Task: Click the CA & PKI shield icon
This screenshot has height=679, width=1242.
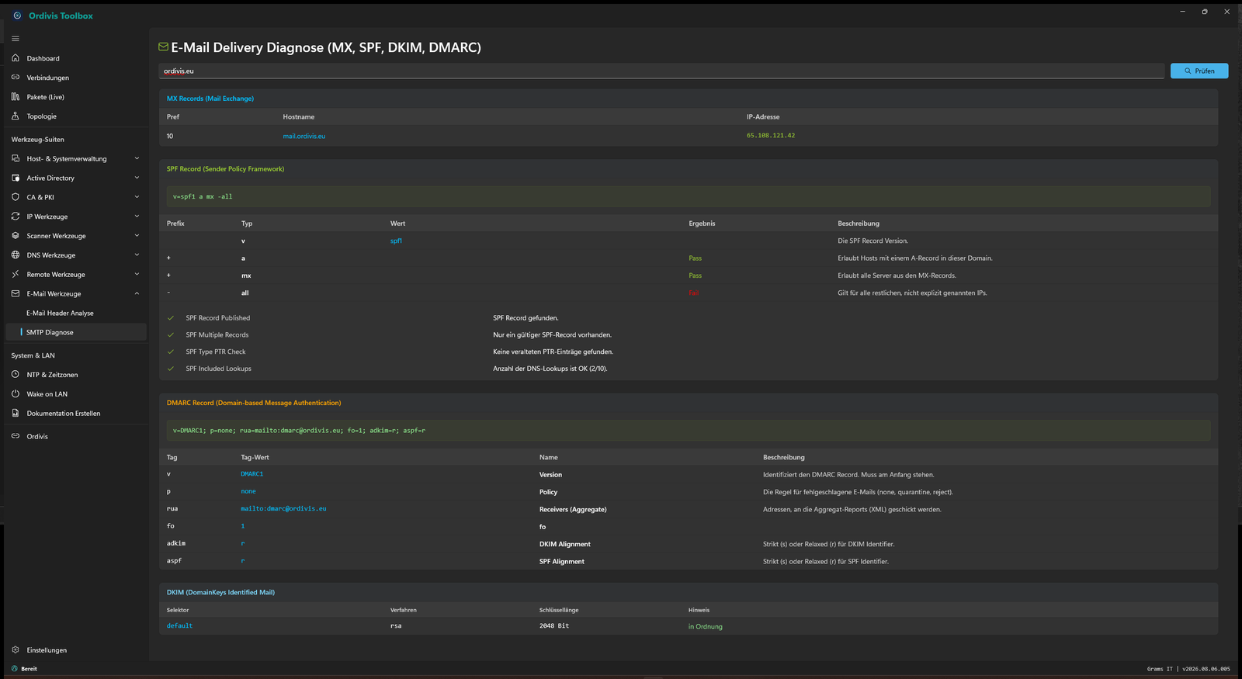Action: [16, 197]
